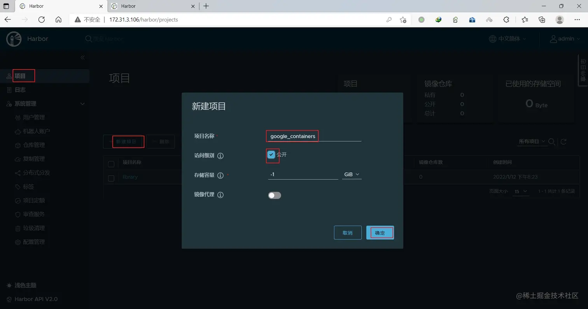This screenshot has height=309, width=588.
Task: Click browser profile avatar
Action: [x=560, y=19]
